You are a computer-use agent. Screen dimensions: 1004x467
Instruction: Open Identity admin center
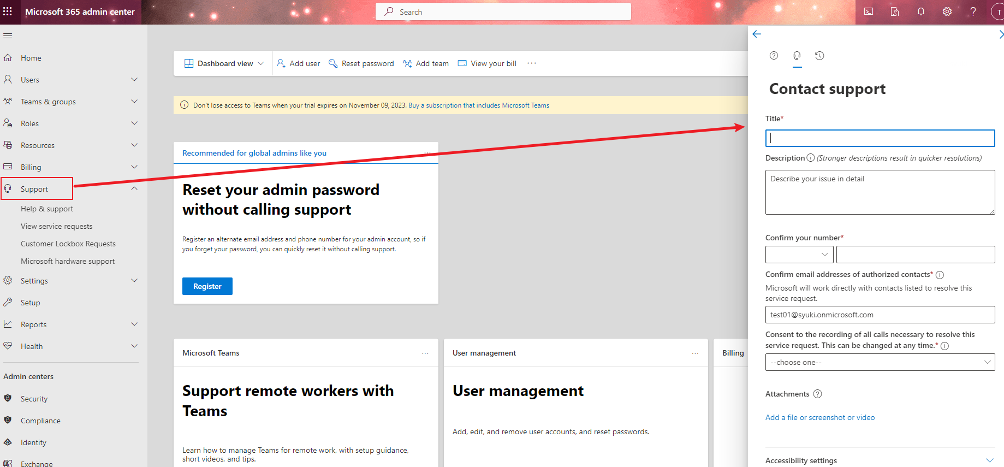(33, 442)
